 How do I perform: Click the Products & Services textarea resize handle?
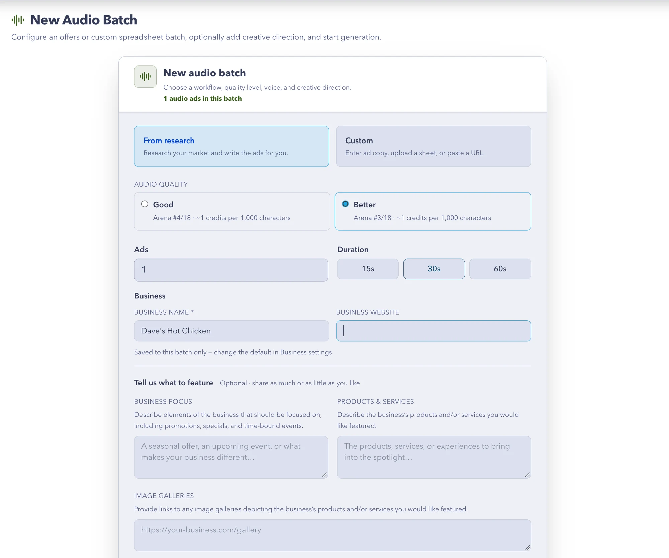527,475
